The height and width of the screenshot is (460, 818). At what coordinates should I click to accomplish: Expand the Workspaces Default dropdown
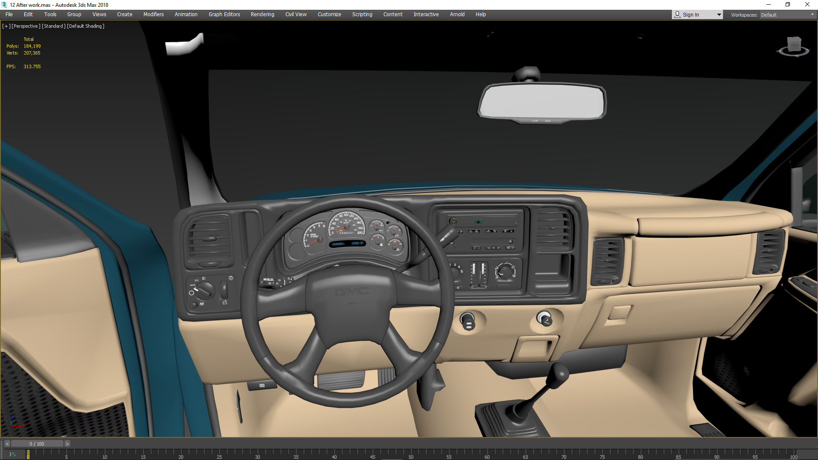tap(812, 14)
